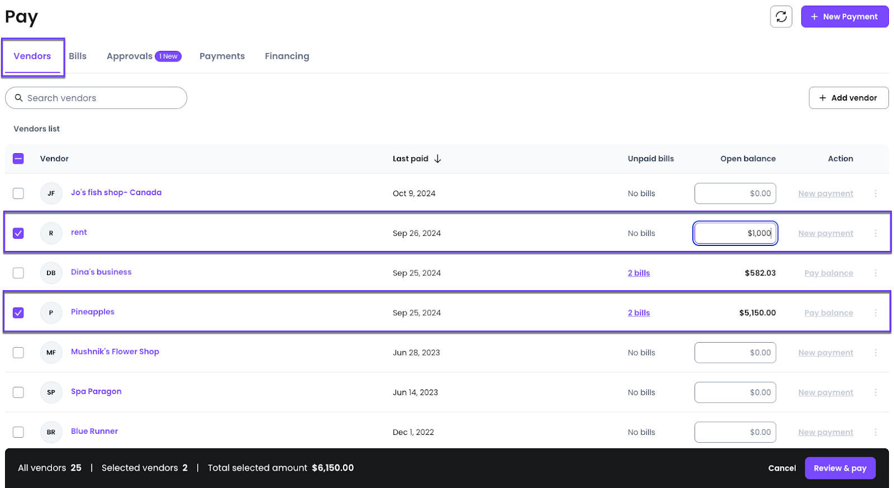The image size is (894, 488).
Task: Click the $5,150.00 Pineapples balance
Action: [x=758, y=313]
